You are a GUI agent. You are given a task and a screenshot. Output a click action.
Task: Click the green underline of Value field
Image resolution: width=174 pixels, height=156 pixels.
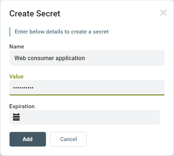tap(87, 95)
